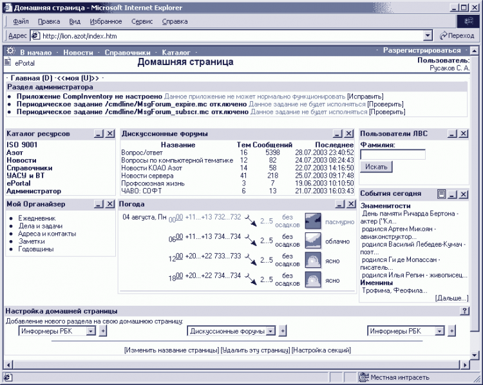Close the Каталог ресурсов panel

coord(110,134)
